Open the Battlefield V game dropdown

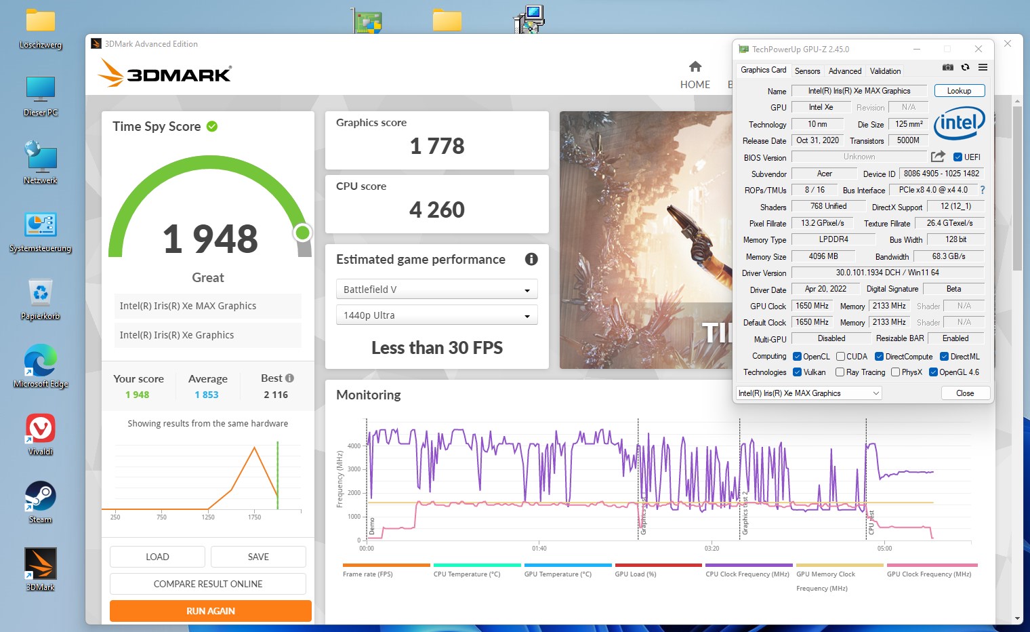point(437,289)
